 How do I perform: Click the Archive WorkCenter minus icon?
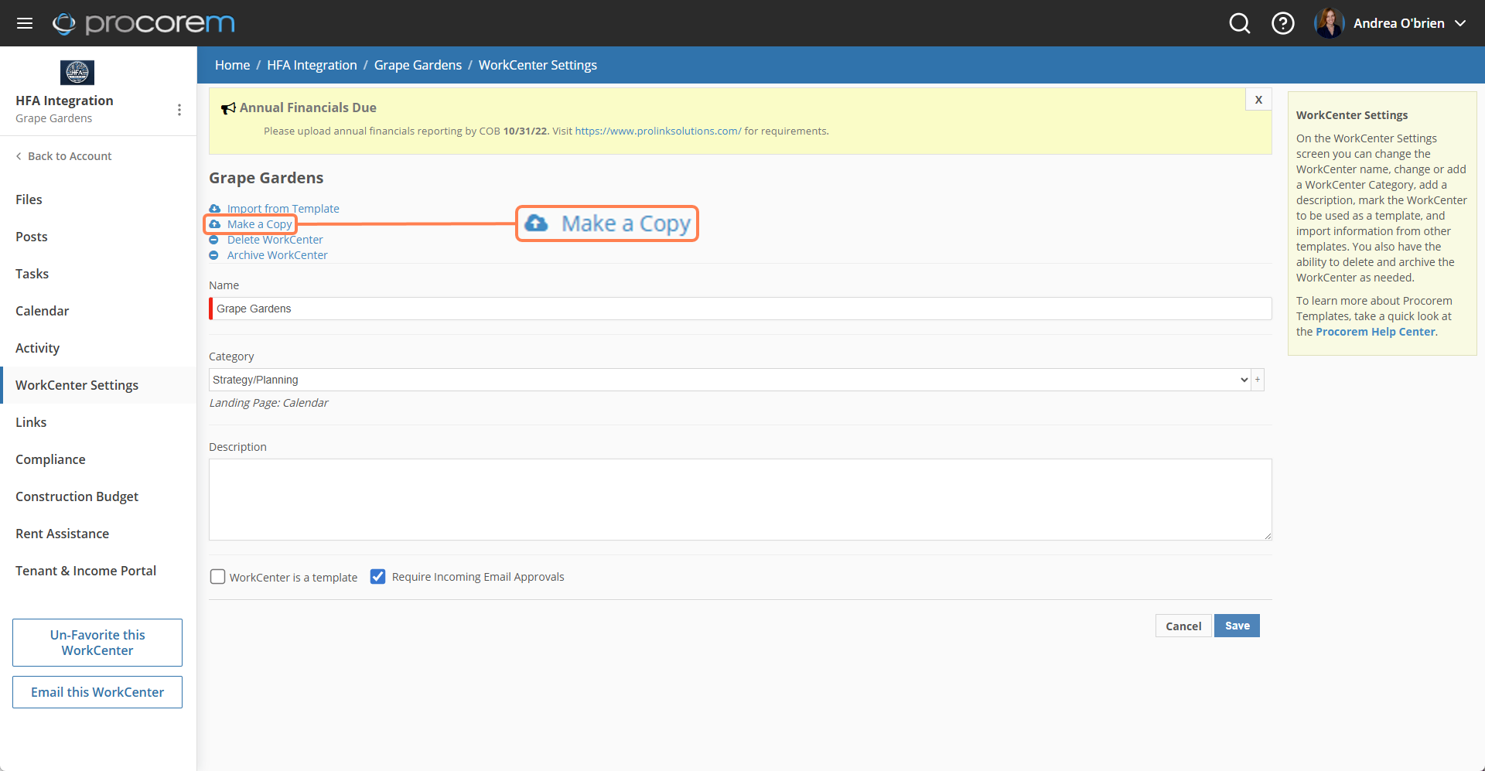click(x=213, y=255)
